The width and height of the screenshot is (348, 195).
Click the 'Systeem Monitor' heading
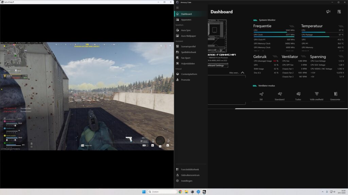tap(267, 20)
